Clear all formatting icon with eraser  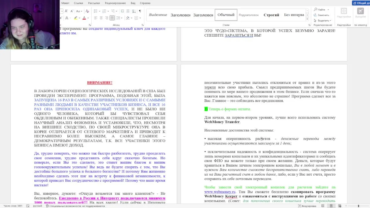pyautogui.click(x=87, y=11)
